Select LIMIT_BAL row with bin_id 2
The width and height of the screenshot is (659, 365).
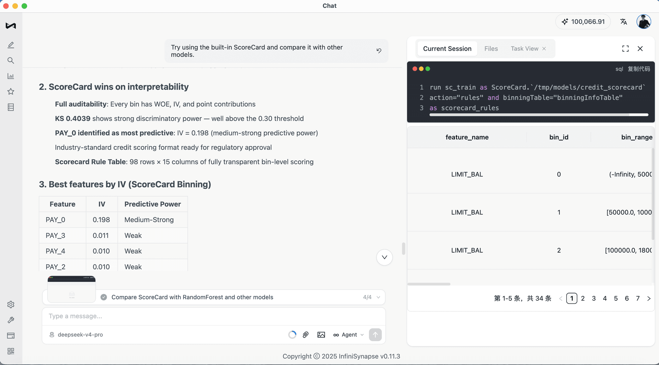click(x=530, y=250)
